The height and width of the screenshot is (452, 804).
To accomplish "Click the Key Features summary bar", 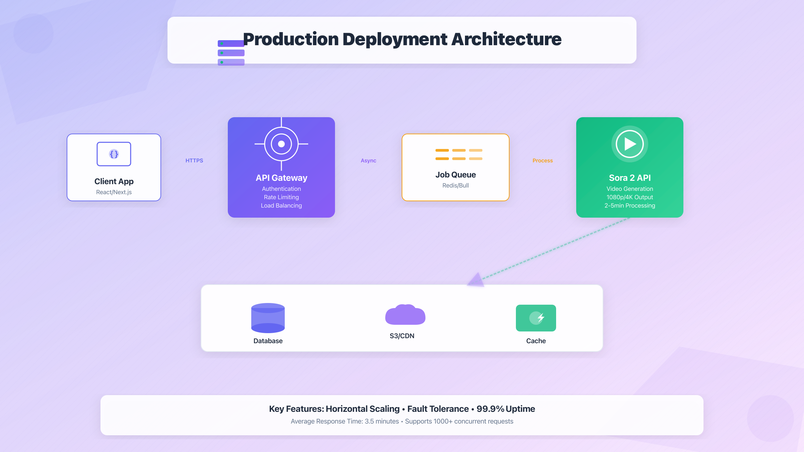I will tap(402, 415).
